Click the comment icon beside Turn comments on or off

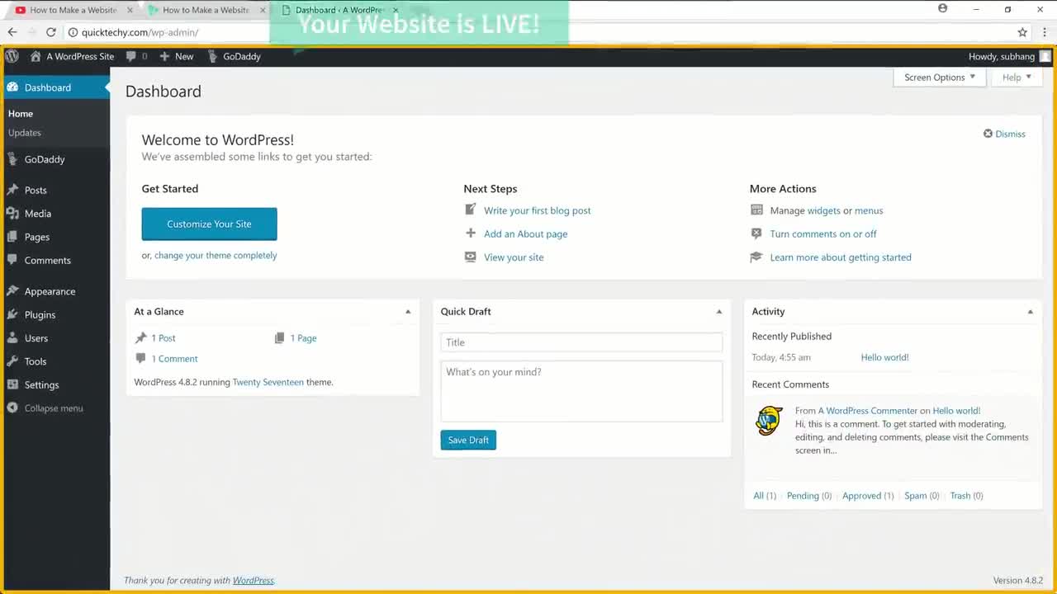tap(756, 233)
